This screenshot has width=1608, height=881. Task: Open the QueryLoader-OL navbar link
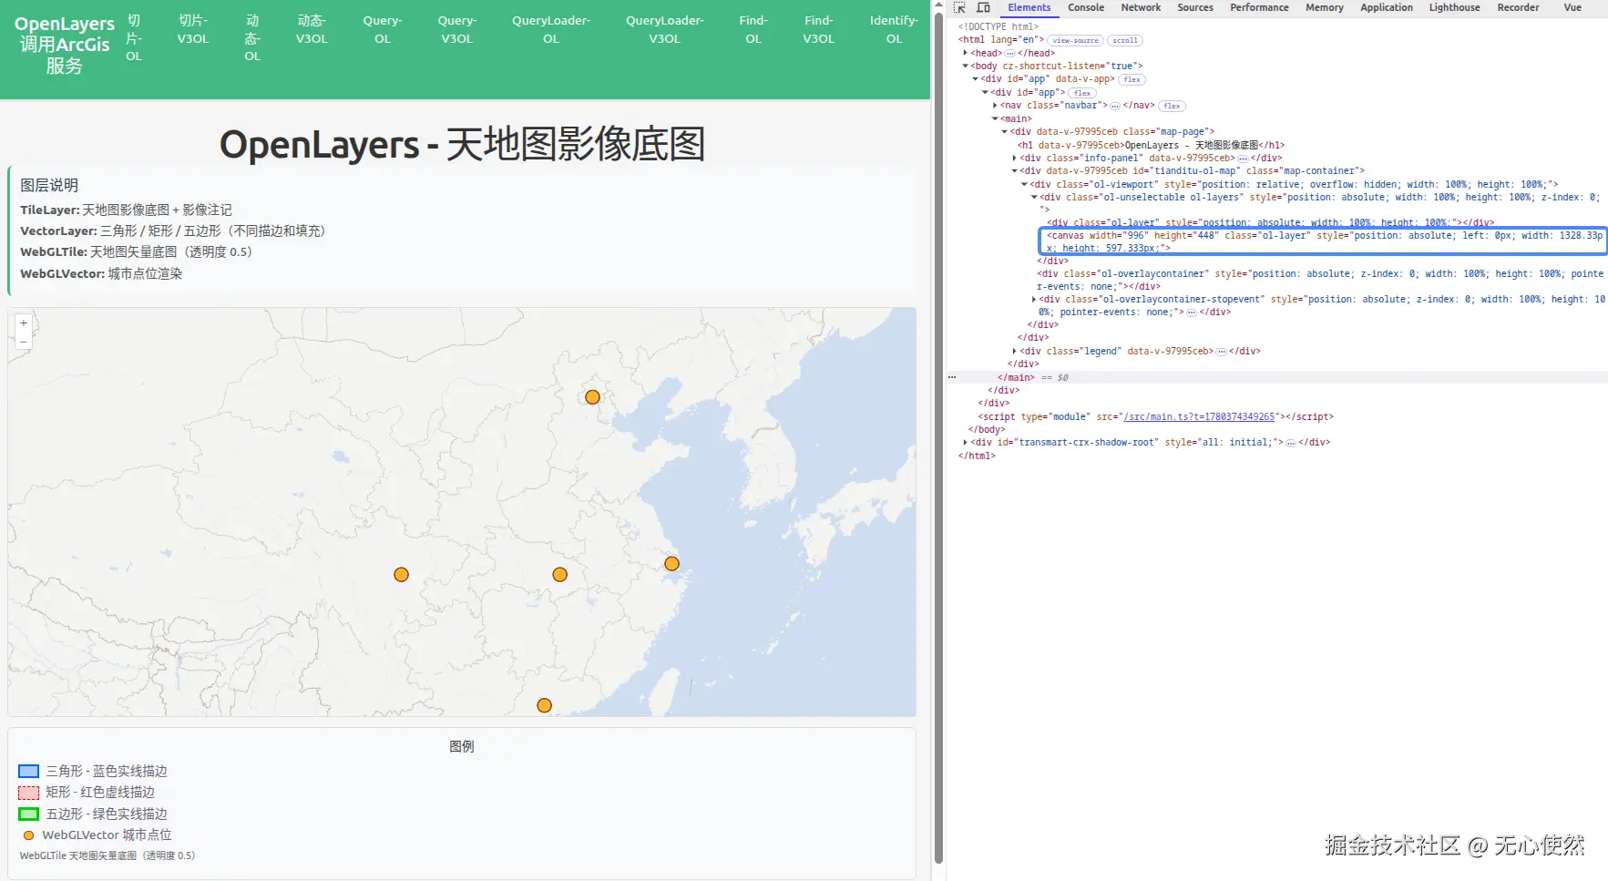point(551,29)
